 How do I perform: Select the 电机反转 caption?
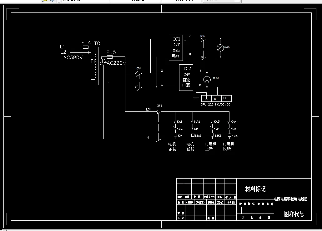190,147
